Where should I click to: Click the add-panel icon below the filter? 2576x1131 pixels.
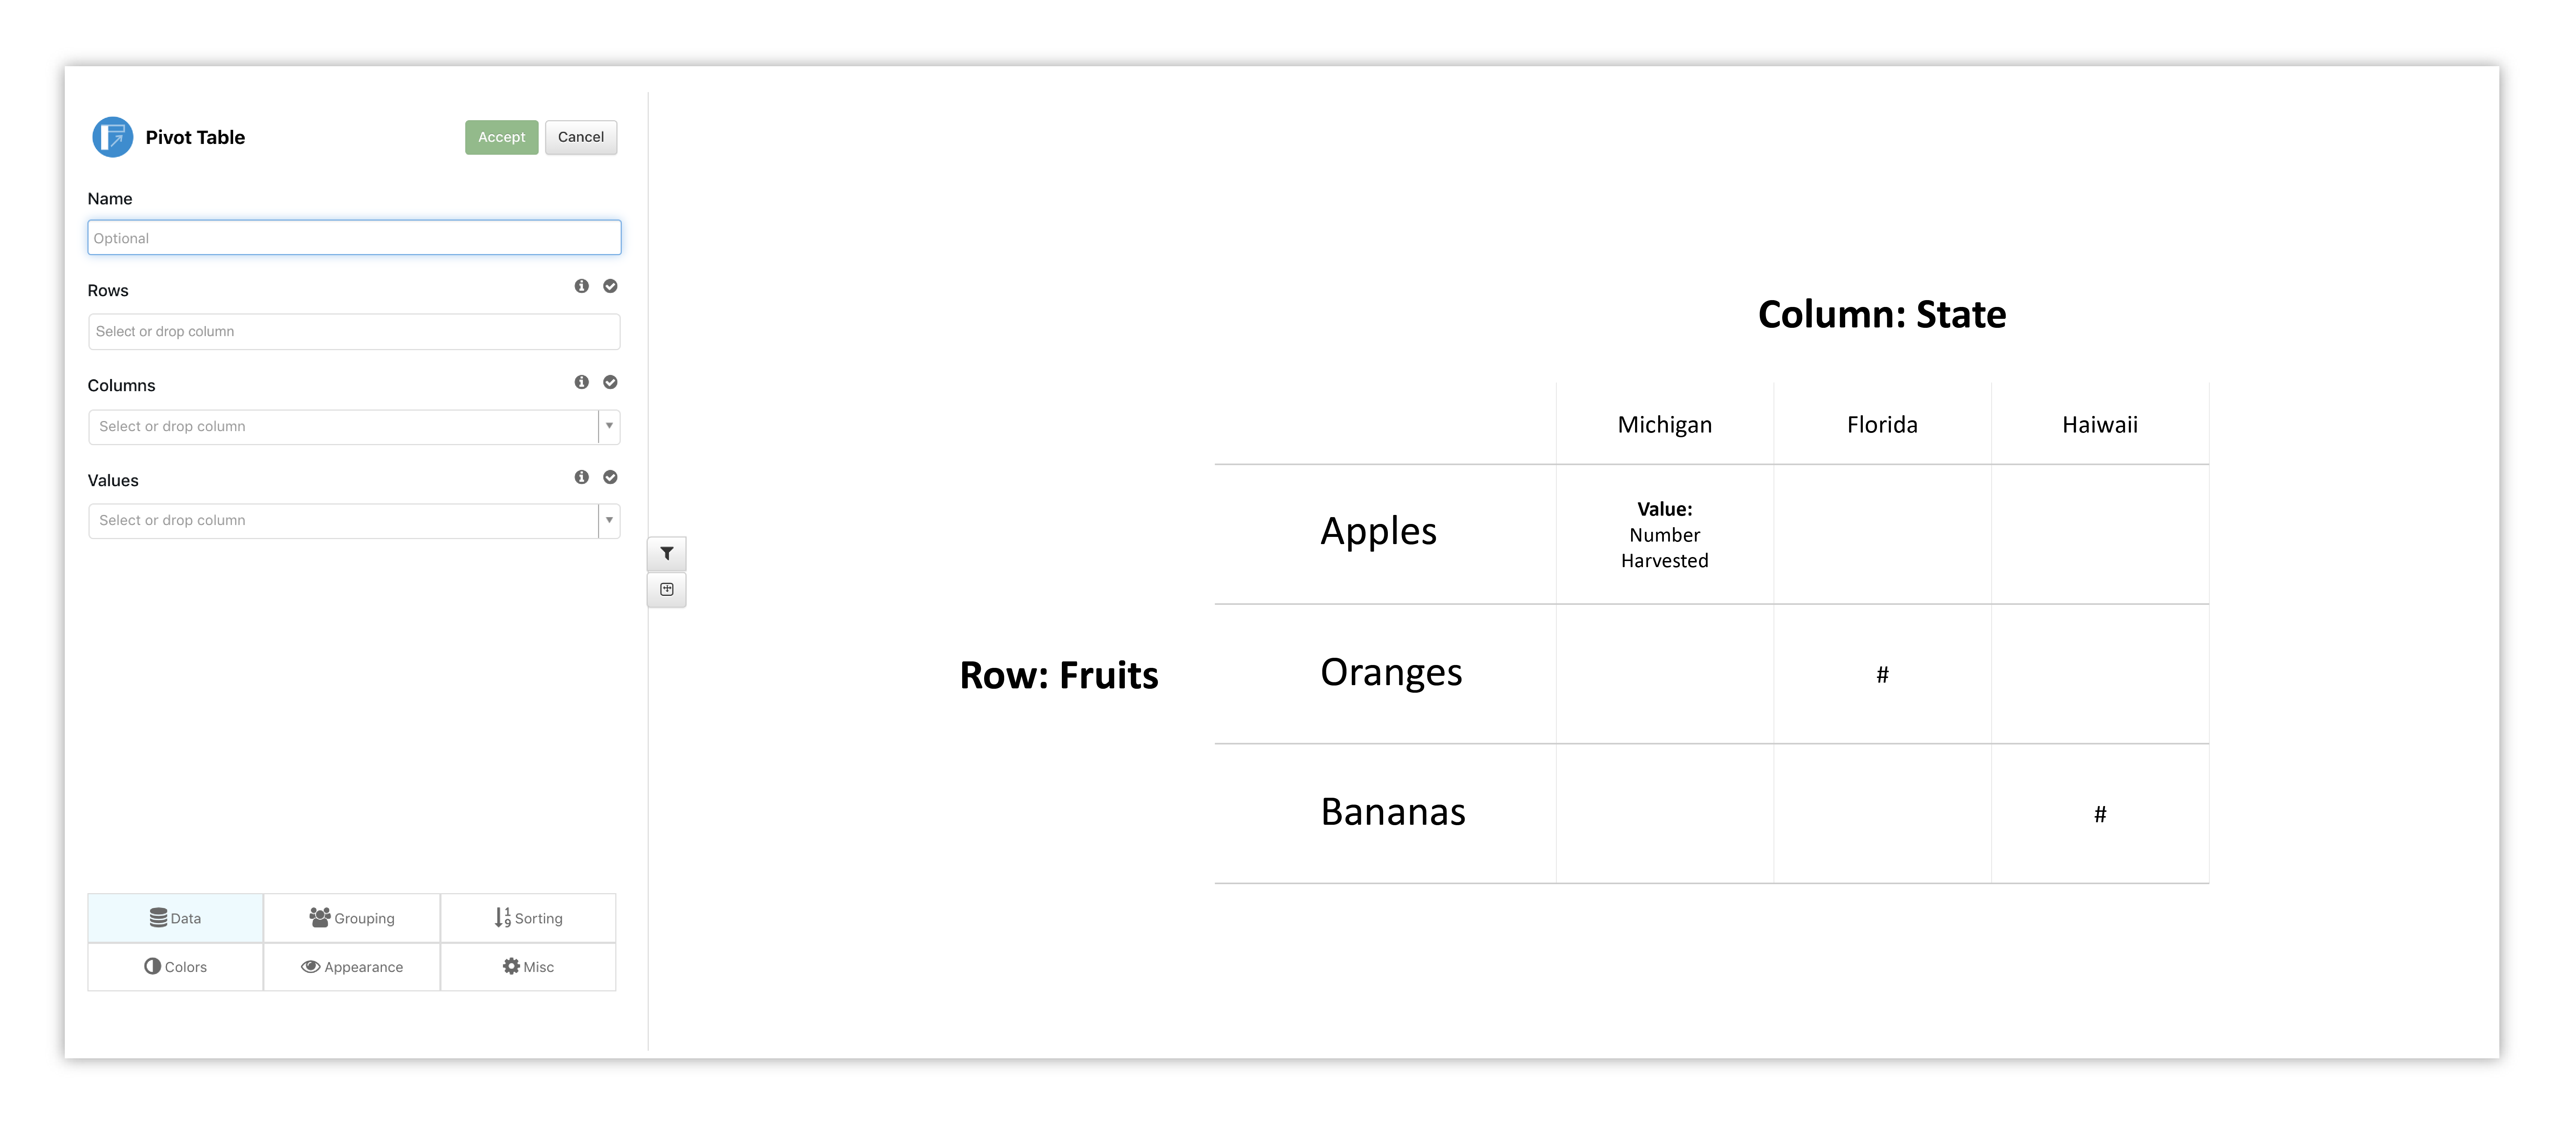[667, 589]
